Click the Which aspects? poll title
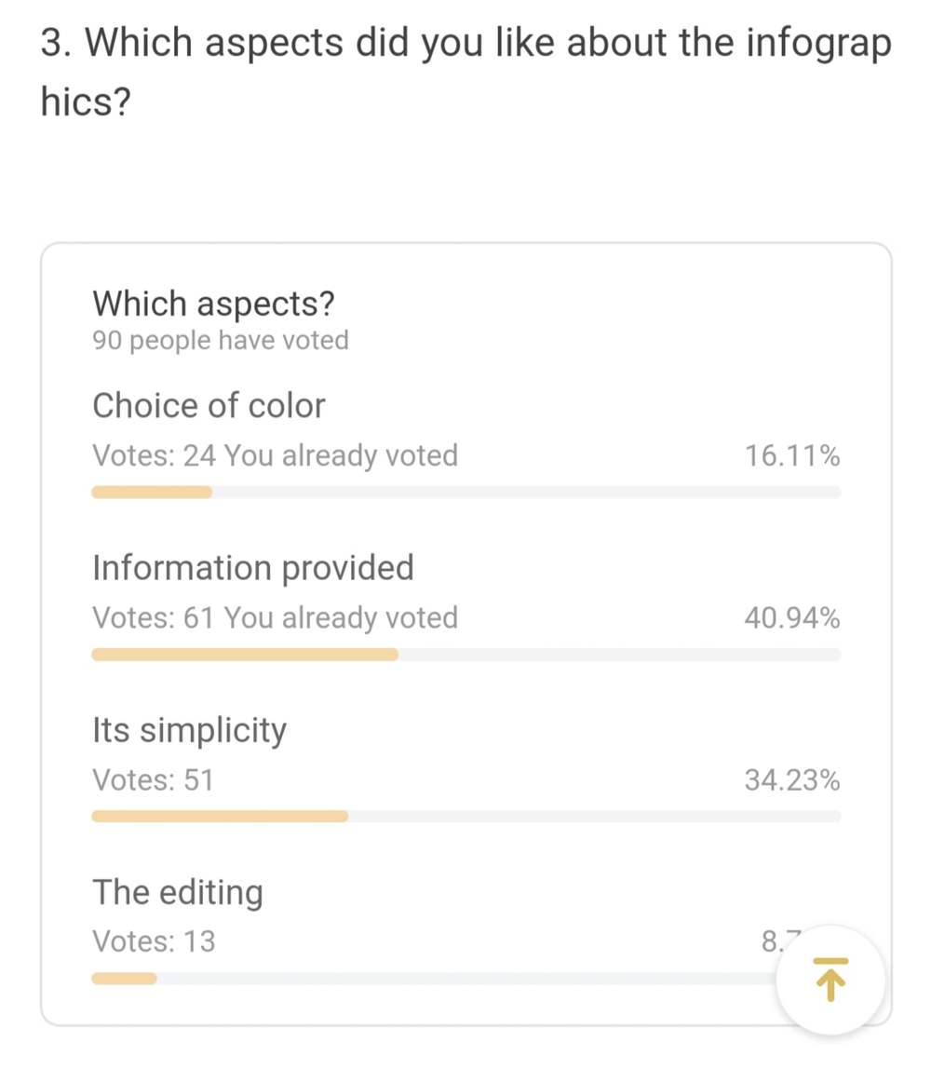931x1069 pixels. pos(215,303)
